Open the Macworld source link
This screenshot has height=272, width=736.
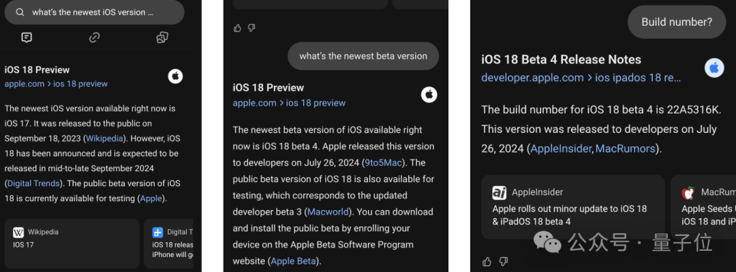point(328,212)
